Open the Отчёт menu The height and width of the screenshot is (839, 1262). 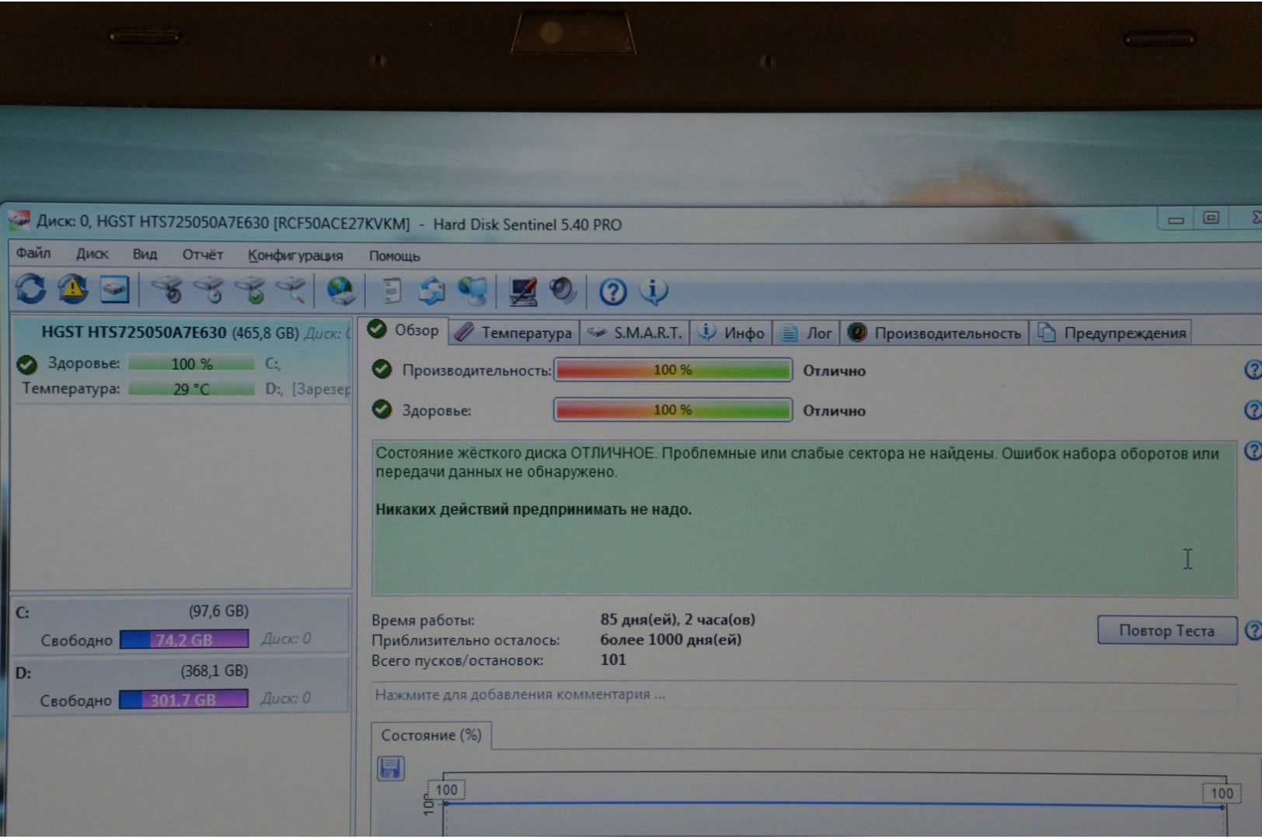(x=202, y=255)
